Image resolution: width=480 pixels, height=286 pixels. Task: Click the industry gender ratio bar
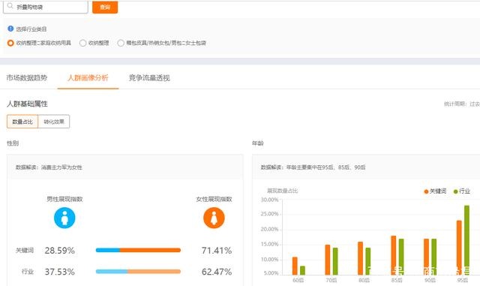(138, 271)
